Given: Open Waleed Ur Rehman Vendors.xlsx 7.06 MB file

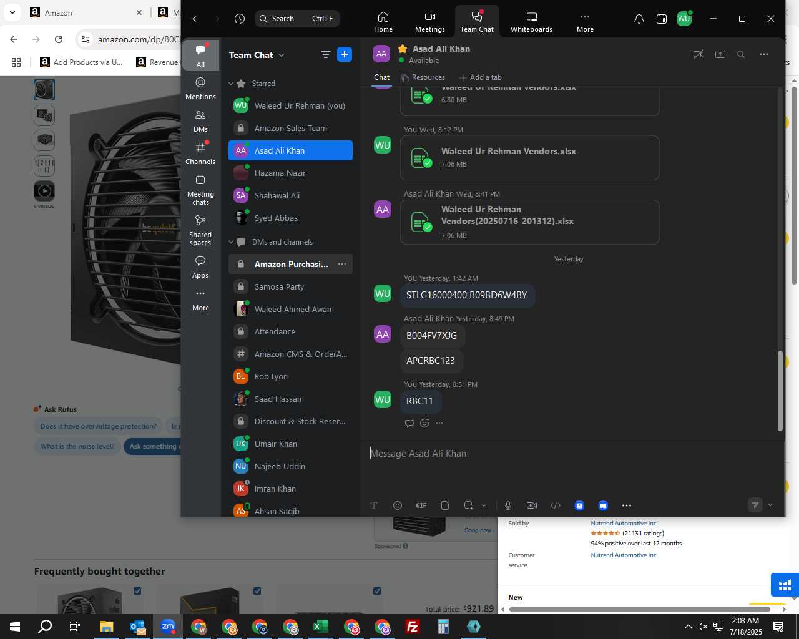Looking at the screenshot, I should pyautogui.click(x=530, y=158).
